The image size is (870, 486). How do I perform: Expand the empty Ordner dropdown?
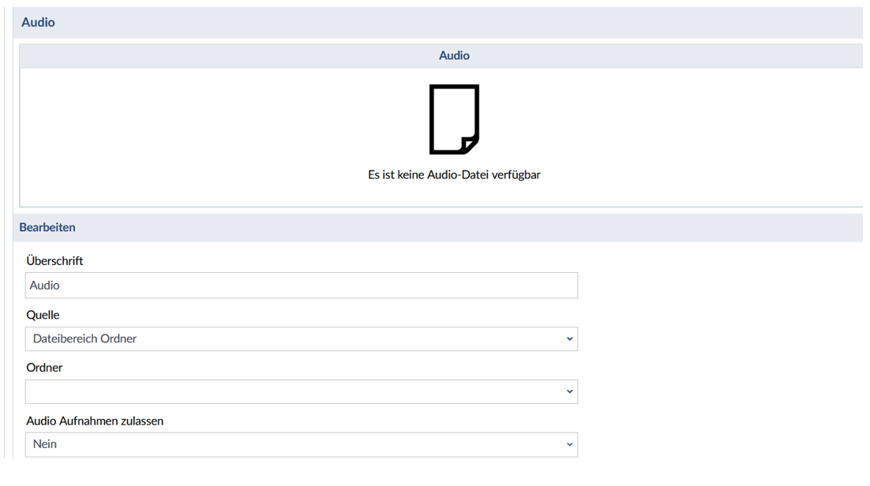point(301,392)
